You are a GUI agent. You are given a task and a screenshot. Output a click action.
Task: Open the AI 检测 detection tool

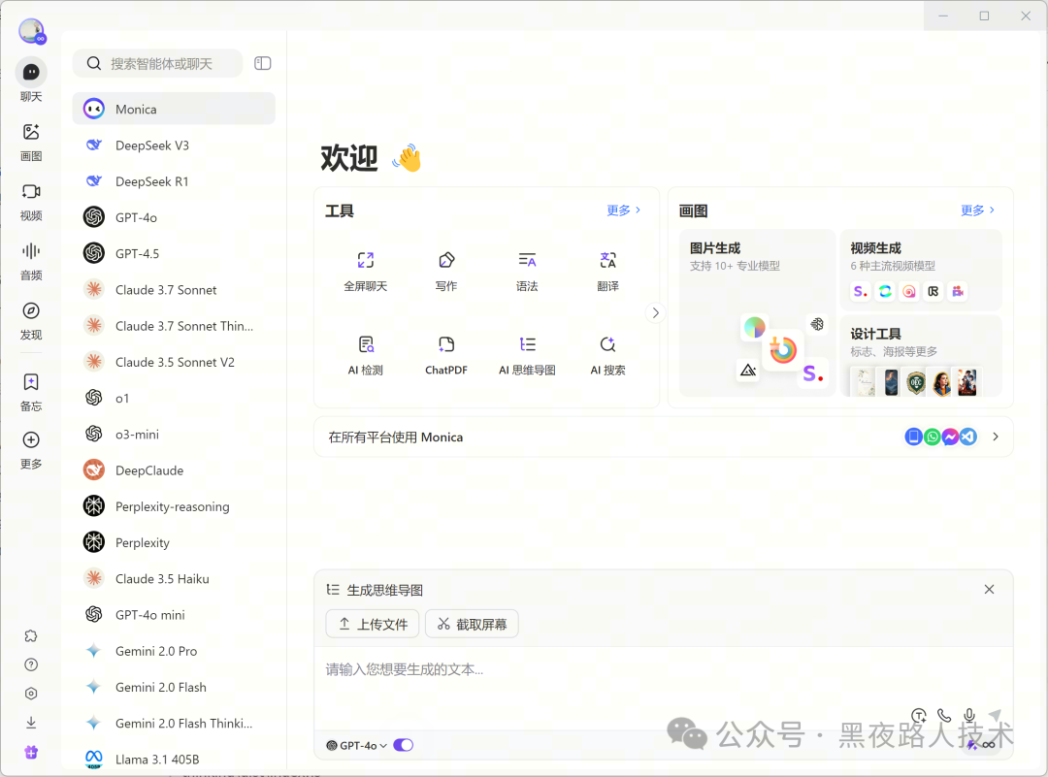click(x=366, y=355)
